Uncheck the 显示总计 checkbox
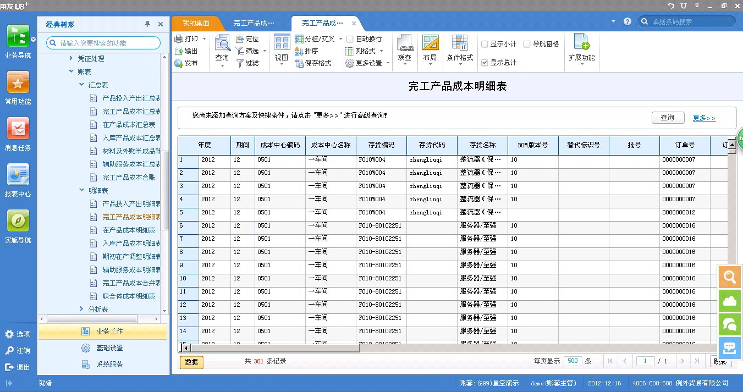This screenshot has height=392, width=743. pos(485,63)
